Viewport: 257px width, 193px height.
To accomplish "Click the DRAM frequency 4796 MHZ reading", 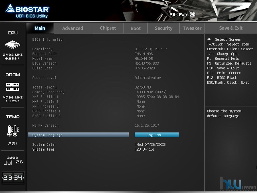I will pyautogui.click(x=13, y=97).
